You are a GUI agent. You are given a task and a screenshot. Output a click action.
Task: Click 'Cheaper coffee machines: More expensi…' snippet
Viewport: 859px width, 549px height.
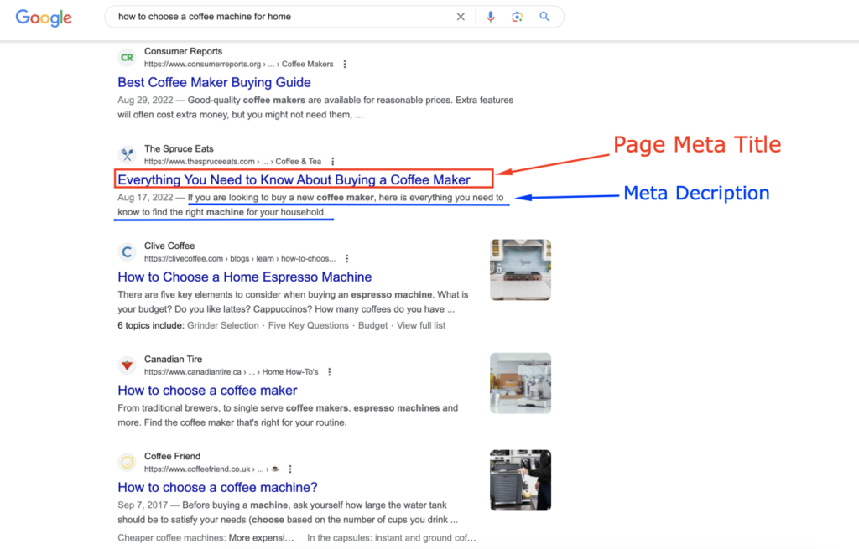point(206,537)
